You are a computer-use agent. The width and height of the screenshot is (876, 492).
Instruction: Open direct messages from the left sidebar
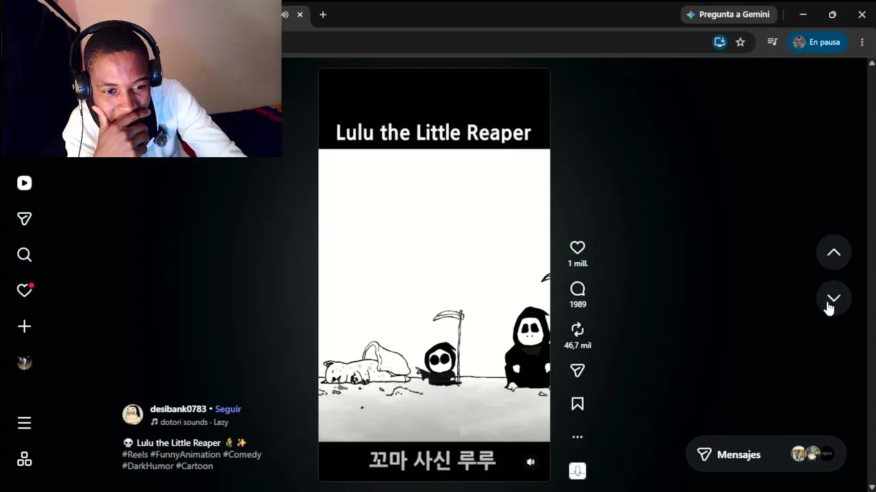(x=25, y=219)
